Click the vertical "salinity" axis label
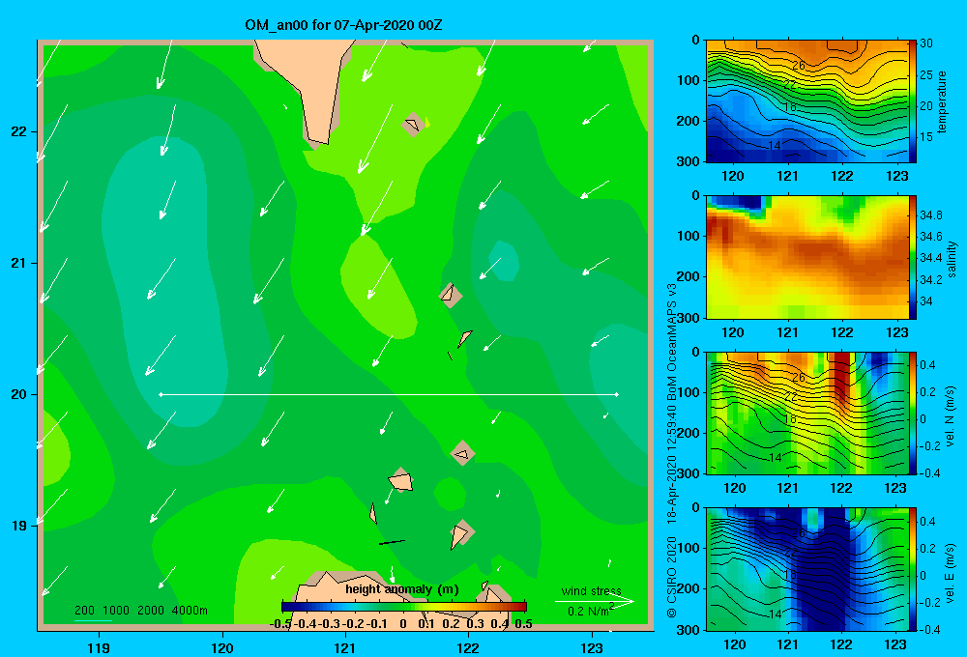The width and height of the screenshot is (967, 657). click(952, 259)
